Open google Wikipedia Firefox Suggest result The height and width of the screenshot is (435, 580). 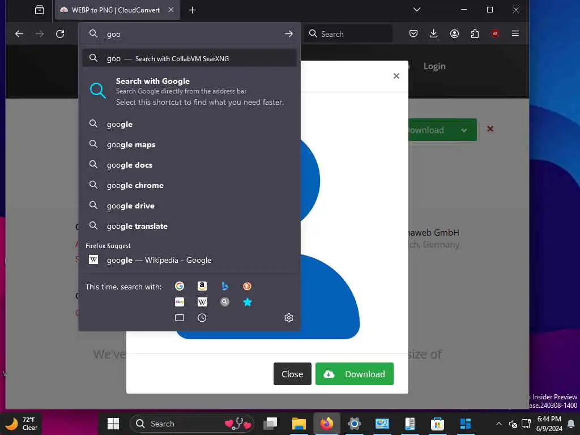(189, 260)
